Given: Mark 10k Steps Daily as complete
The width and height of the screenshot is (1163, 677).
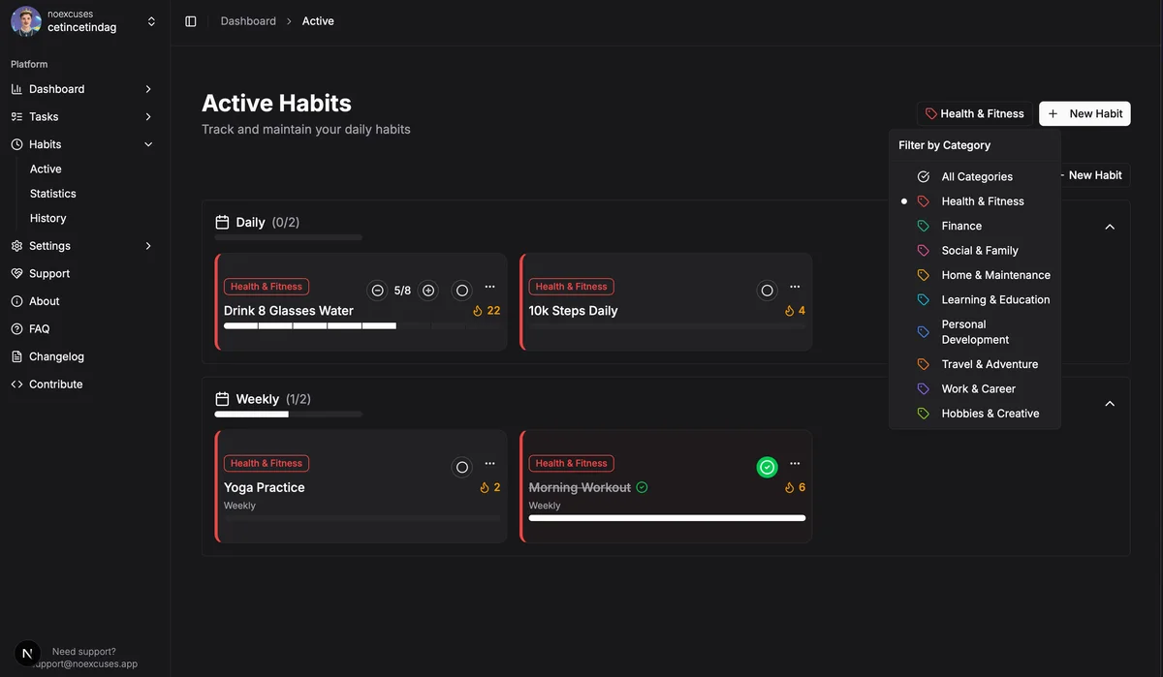Looking at the screenshot, I should click(x=767, y=291).
